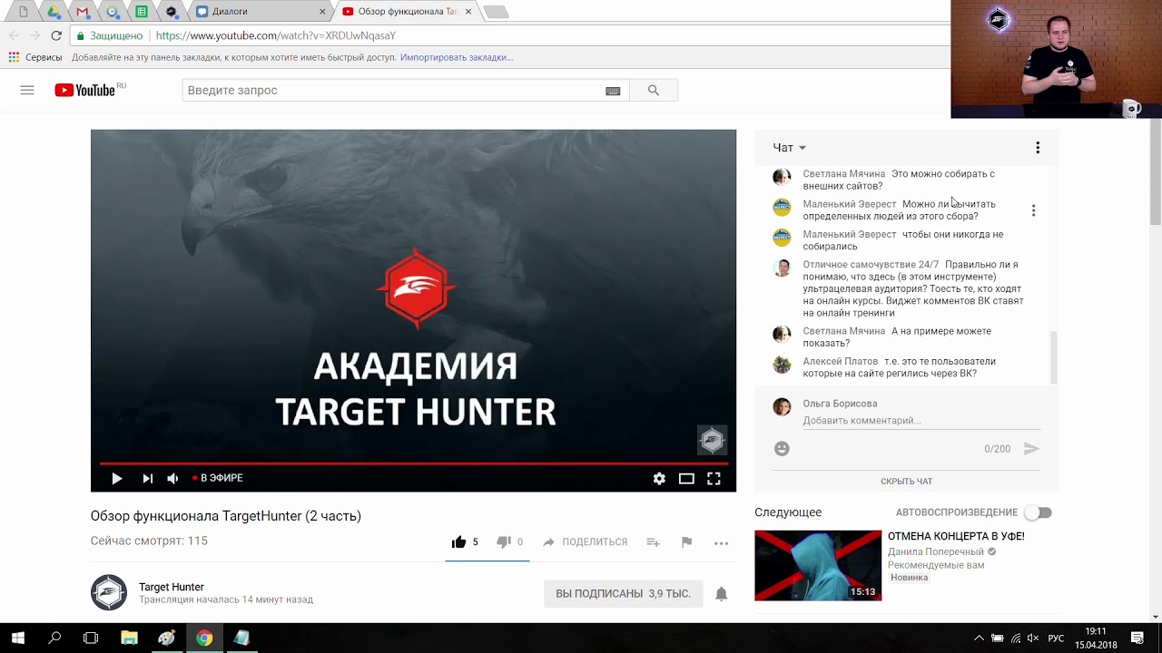This screenshot has width=1162, height=653.
Task: Click the РУС keyboard language indicator
Action: click(x=1056, y=638)
